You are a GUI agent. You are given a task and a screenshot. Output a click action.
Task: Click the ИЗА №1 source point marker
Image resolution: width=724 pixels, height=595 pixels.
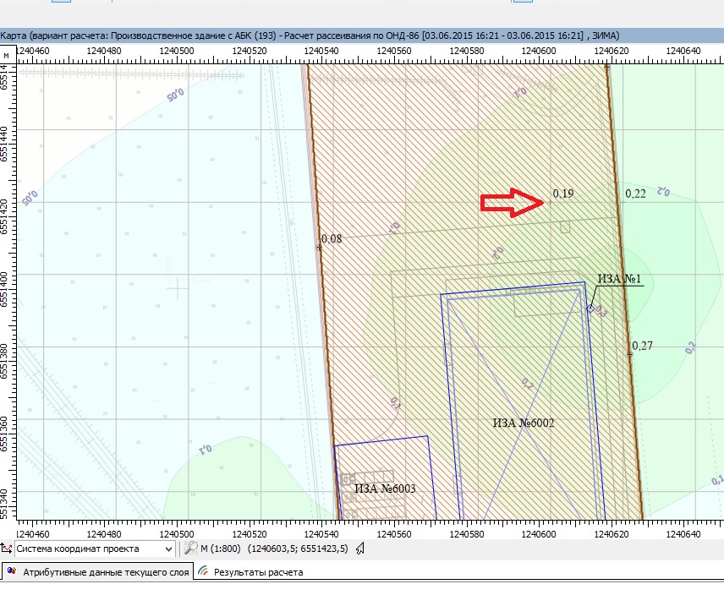pyautogui.click(x=590, y=308)
